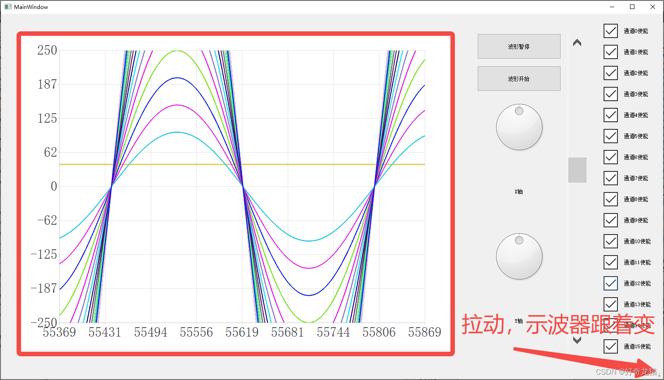Disable the 通道6使能 checkbox
The height and width of the screenshot is (380, 664).
611,157
